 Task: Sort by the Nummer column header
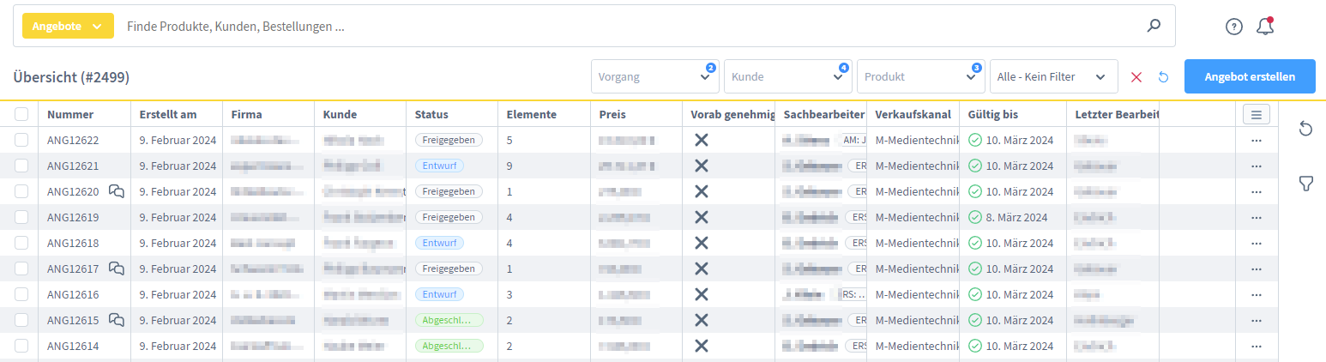70,114
